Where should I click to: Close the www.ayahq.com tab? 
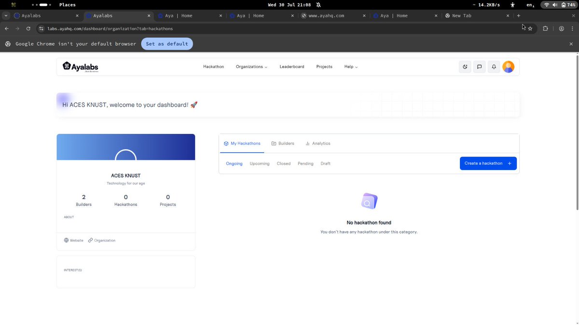(365, 15)
